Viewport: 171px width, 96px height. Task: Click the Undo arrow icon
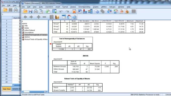point(61,11)
